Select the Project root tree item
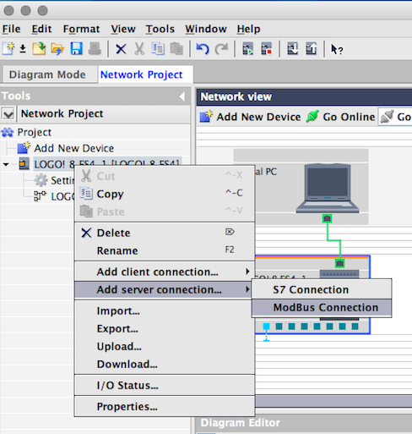 tap(35, 132)
